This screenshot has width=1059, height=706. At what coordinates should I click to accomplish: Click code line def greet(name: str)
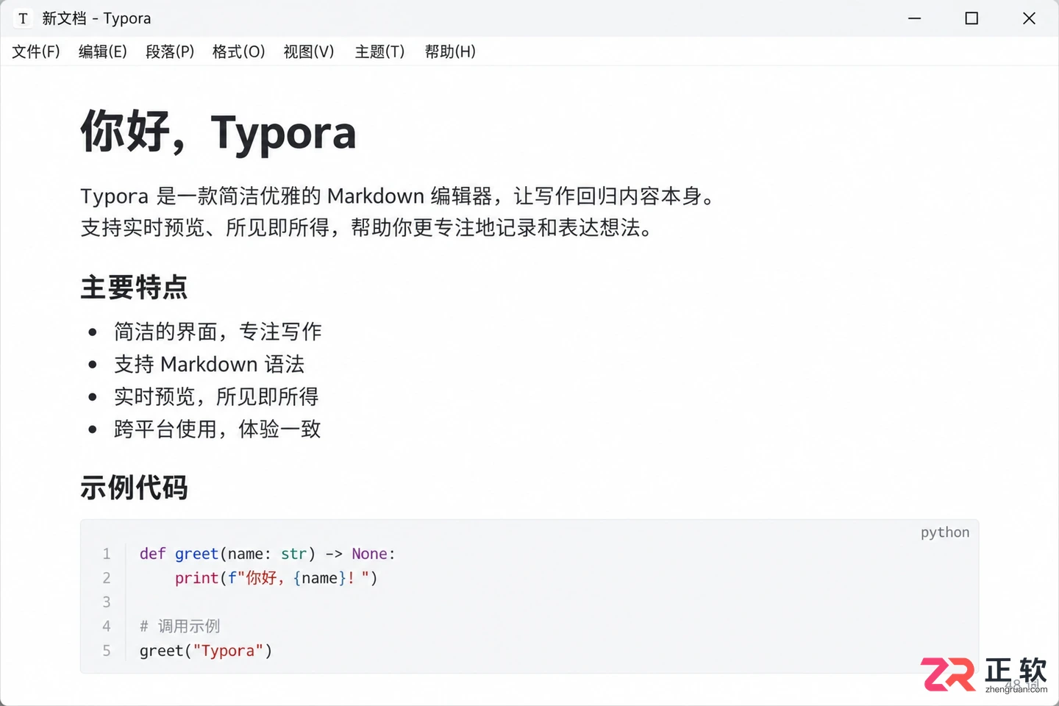(268, 554)
